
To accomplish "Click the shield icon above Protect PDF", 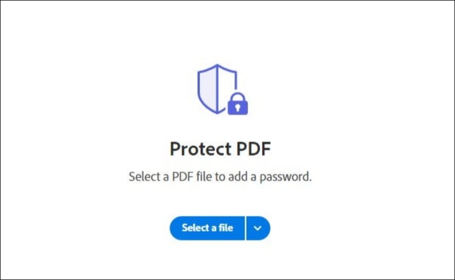I will point(217,87).
